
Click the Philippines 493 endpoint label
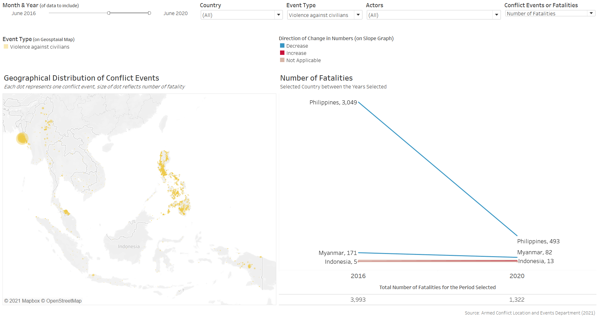pyautogui.click(x=538, y=241)
